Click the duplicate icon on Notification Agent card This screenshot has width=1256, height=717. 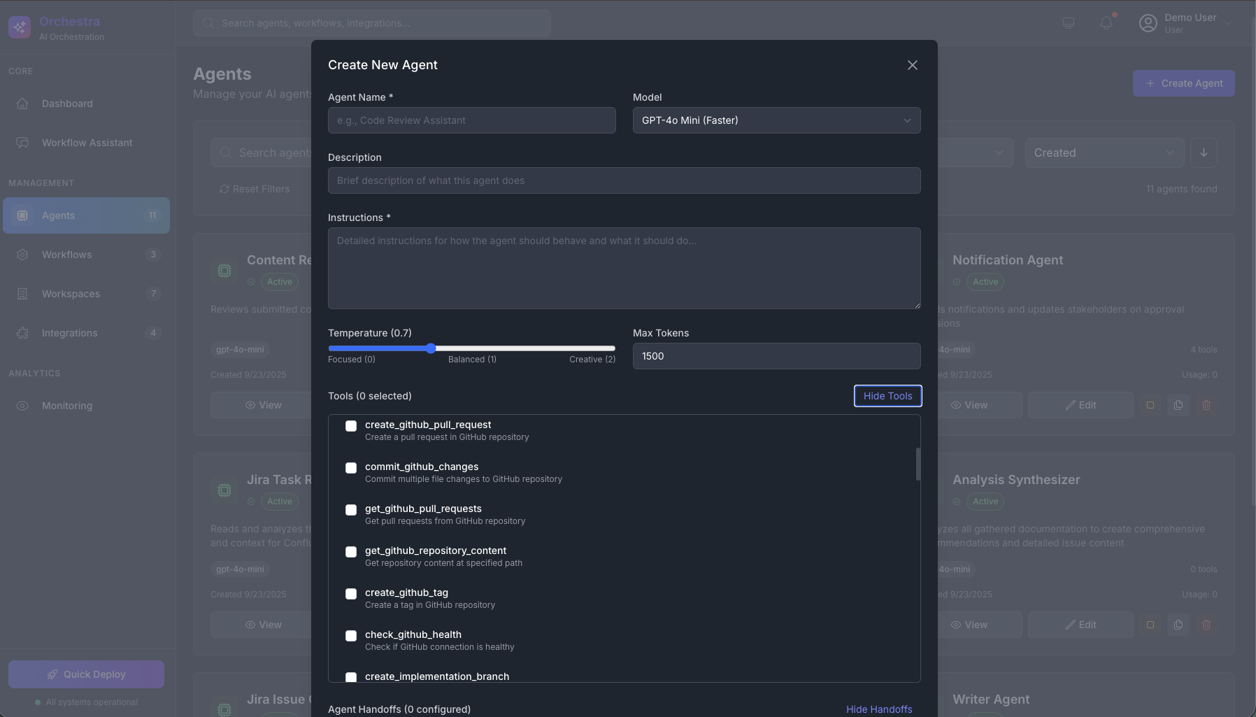pyautogui.click(x=1178, y=405)
